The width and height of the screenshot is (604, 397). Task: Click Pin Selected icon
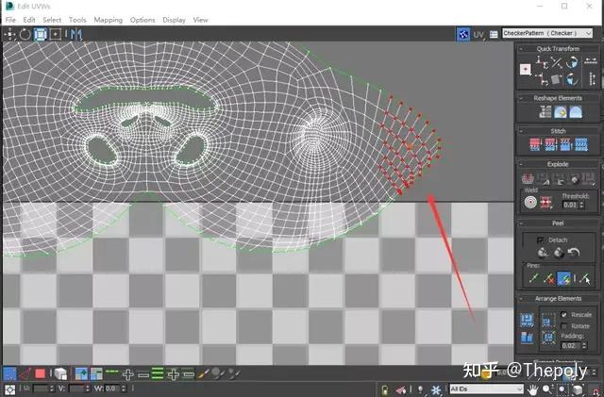pyautogui.click(x=533, y=278)
